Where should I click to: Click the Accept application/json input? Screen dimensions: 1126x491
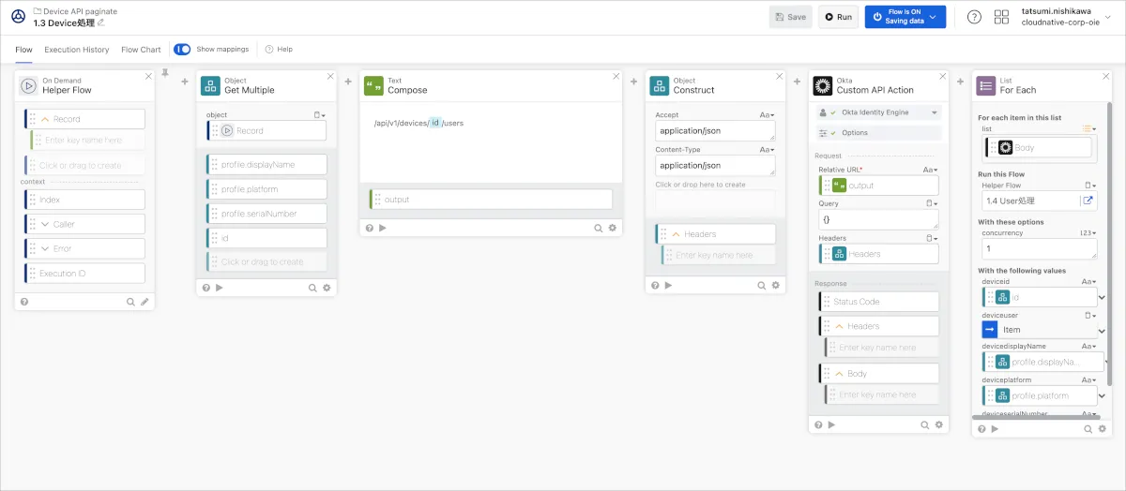click(x=715, y=131)
